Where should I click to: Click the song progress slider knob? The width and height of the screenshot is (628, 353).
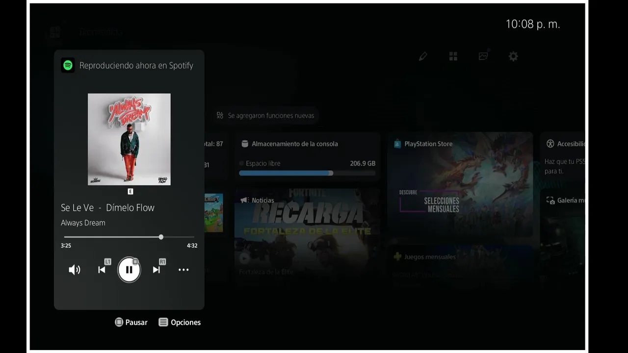tap(161, 237)
